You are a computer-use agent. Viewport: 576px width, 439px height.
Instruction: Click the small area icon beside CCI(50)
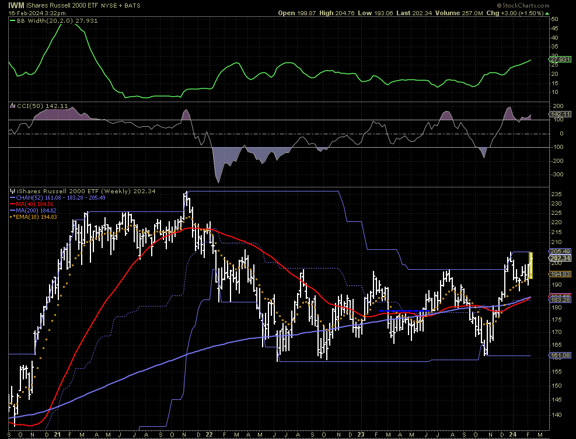[12, 106]
